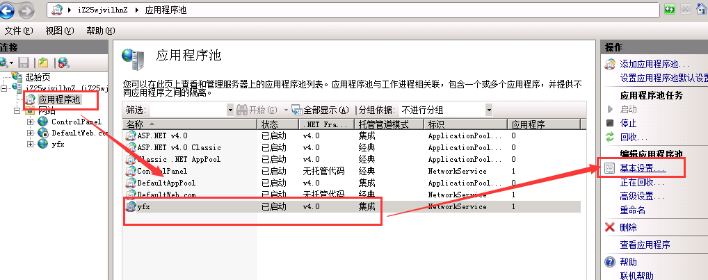The width and height of the screenshot is (708, 280).
Task: Click the create connection globe icon
Action: point(3,63)
